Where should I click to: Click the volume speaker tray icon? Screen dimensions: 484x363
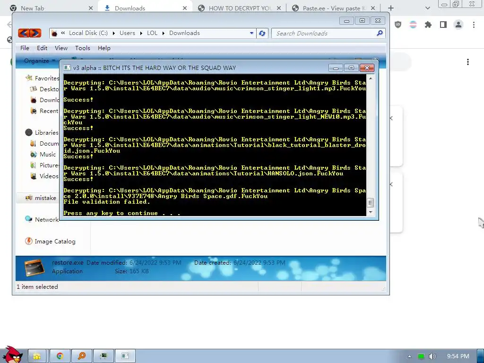432,356
